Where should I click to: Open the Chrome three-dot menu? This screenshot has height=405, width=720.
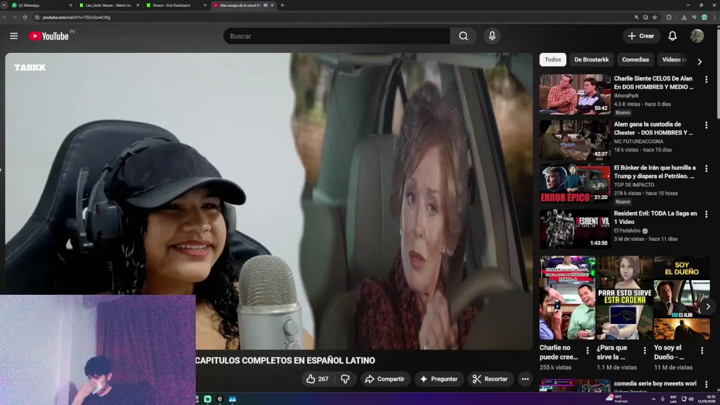tap(714, 17)
